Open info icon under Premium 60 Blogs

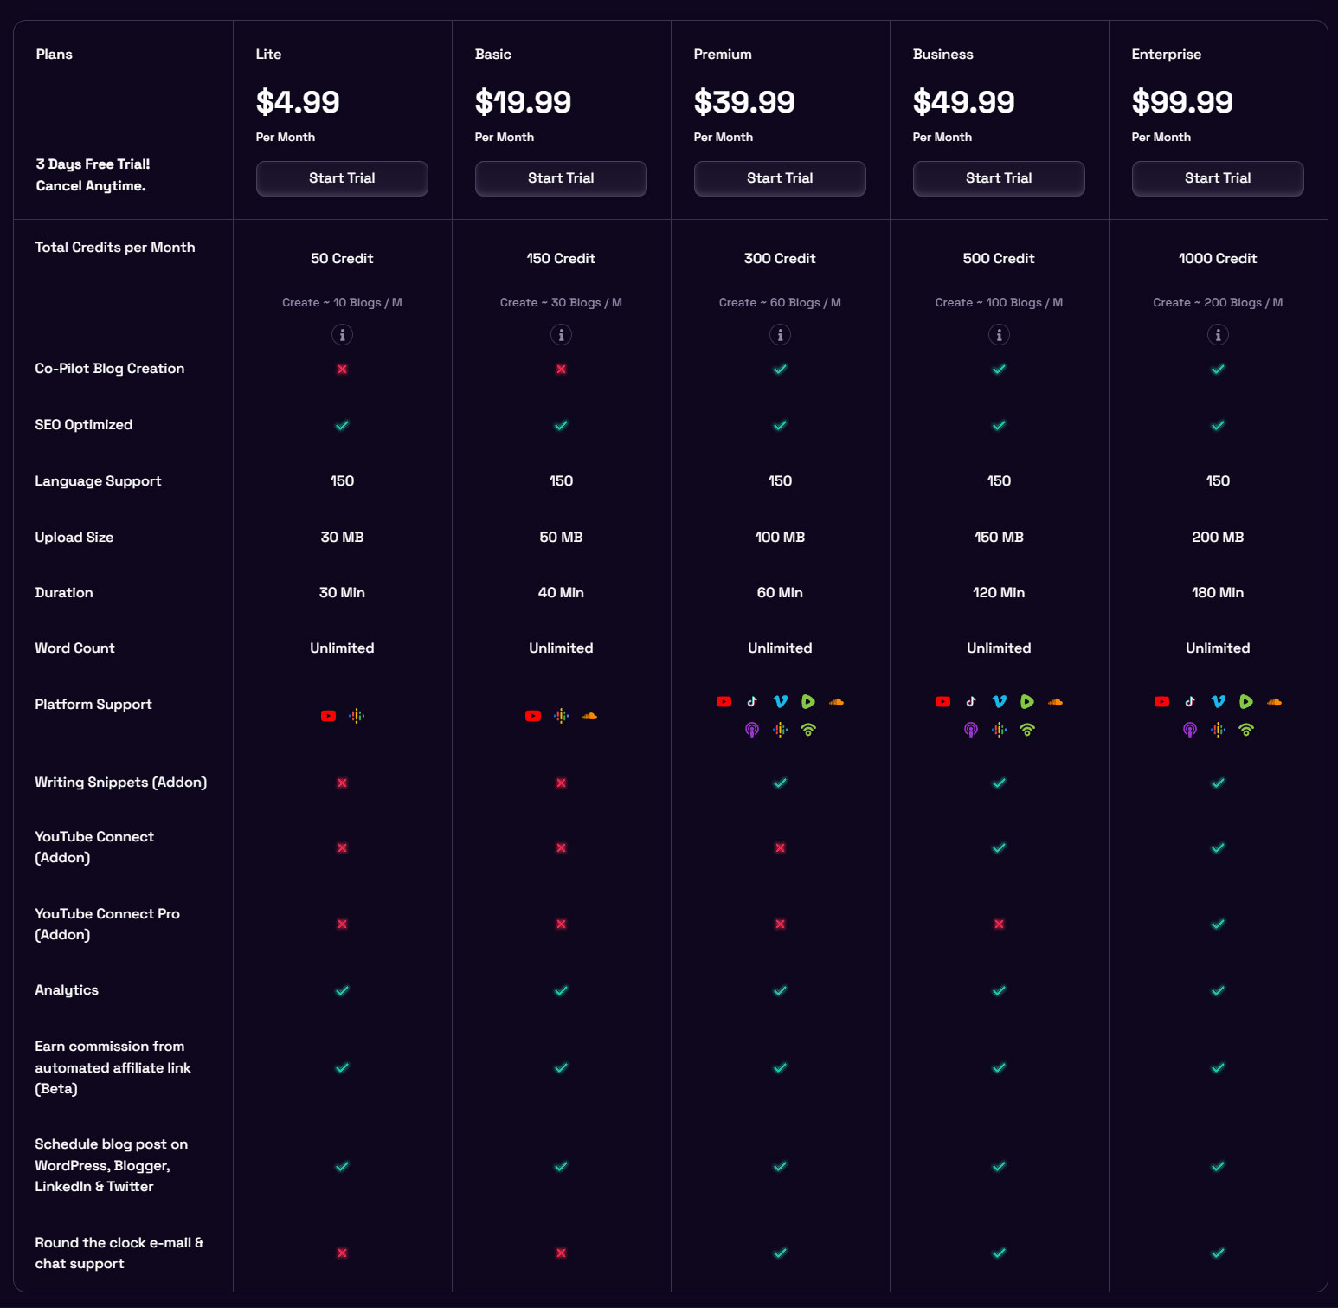[x=780, y=335]
